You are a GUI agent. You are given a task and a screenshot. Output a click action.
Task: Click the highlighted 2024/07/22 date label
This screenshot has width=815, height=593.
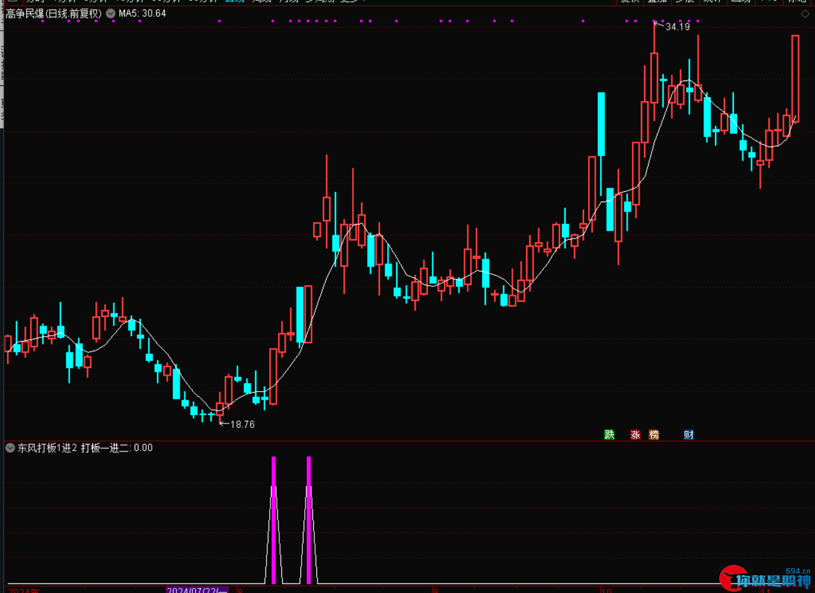[197, 590]
